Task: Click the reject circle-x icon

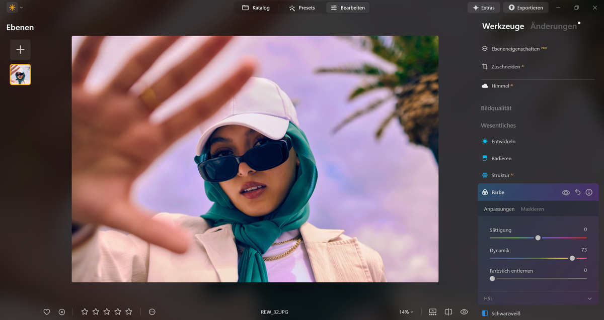Action: tap(62, 312)
